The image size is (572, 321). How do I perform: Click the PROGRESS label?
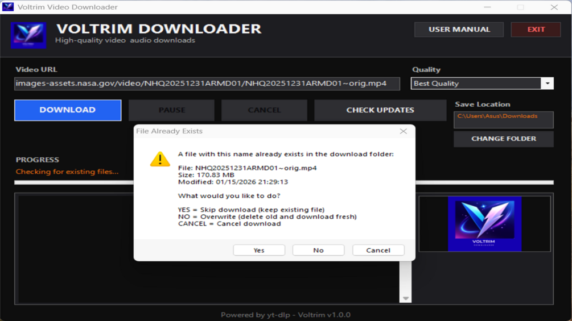click(37, 160)
